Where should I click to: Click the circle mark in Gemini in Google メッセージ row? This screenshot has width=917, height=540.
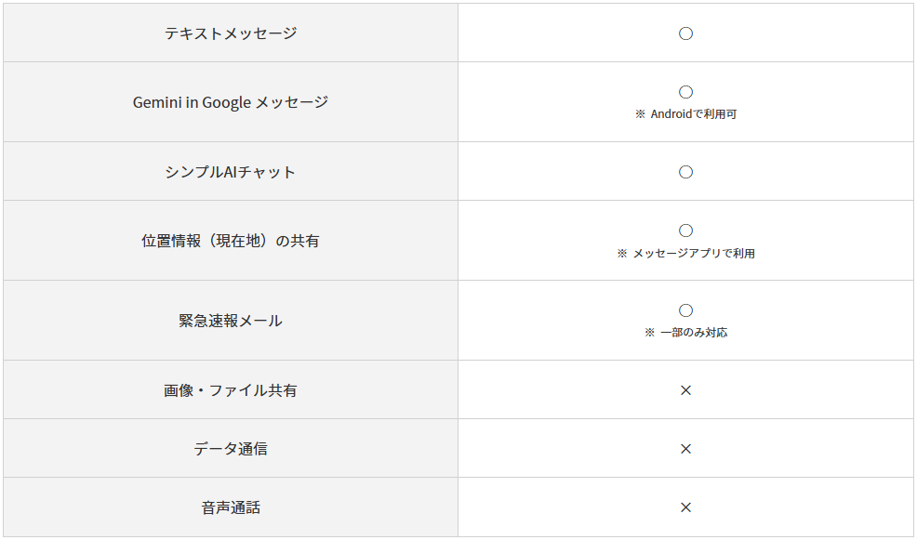(685, 92)
